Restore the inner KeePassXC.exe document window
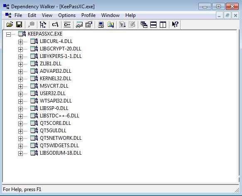242x196 pixels. (x=227, y=15)
